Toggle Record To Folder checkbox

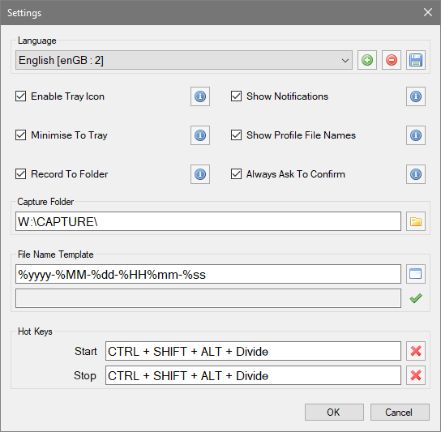pos(21,174)
